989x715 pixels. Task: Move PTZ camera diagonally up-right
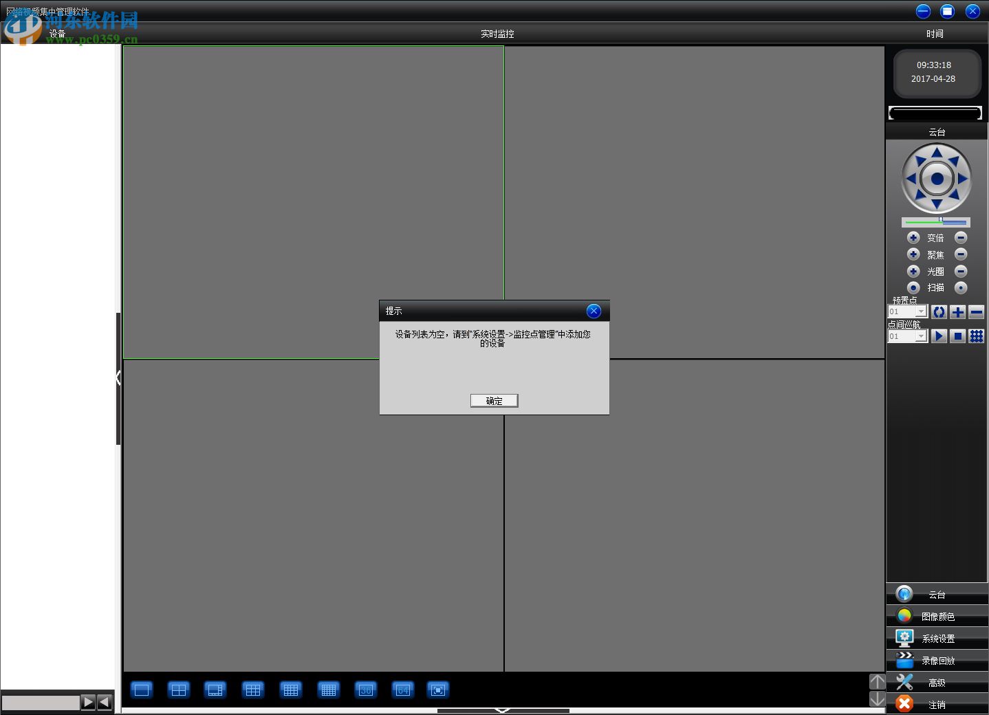(x=954, y=161)
